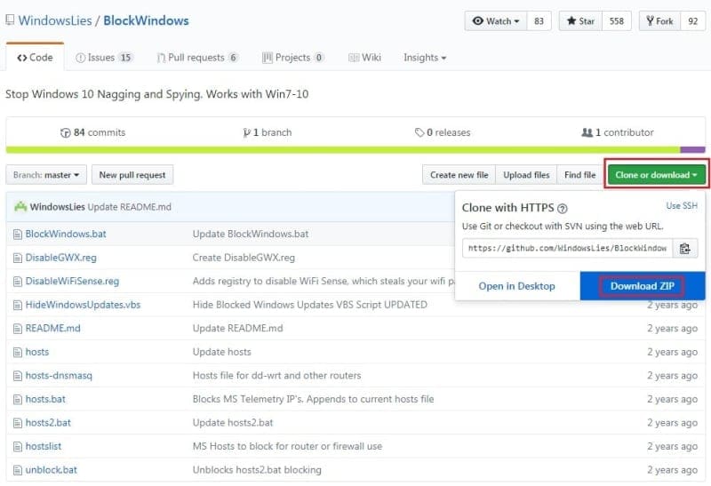Click the file icon next to DisableGWX.reg

[18, 258]
